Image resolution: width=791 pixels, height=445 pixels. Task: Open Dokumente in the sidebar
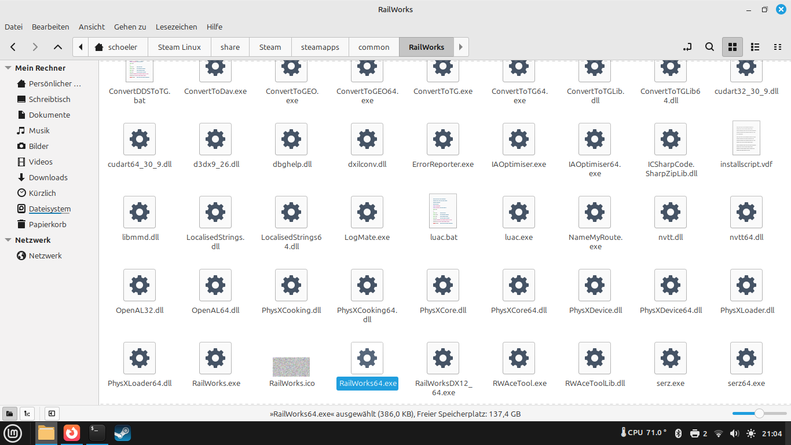point(49,115)
